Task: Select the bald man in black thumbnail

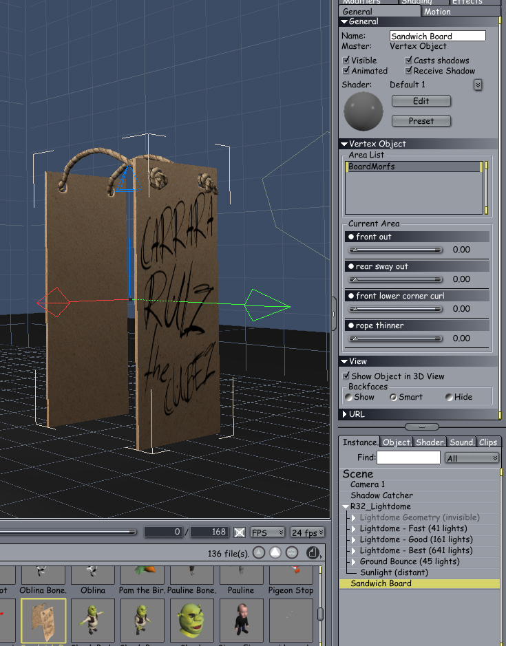Action: click(x=241, y=620)
